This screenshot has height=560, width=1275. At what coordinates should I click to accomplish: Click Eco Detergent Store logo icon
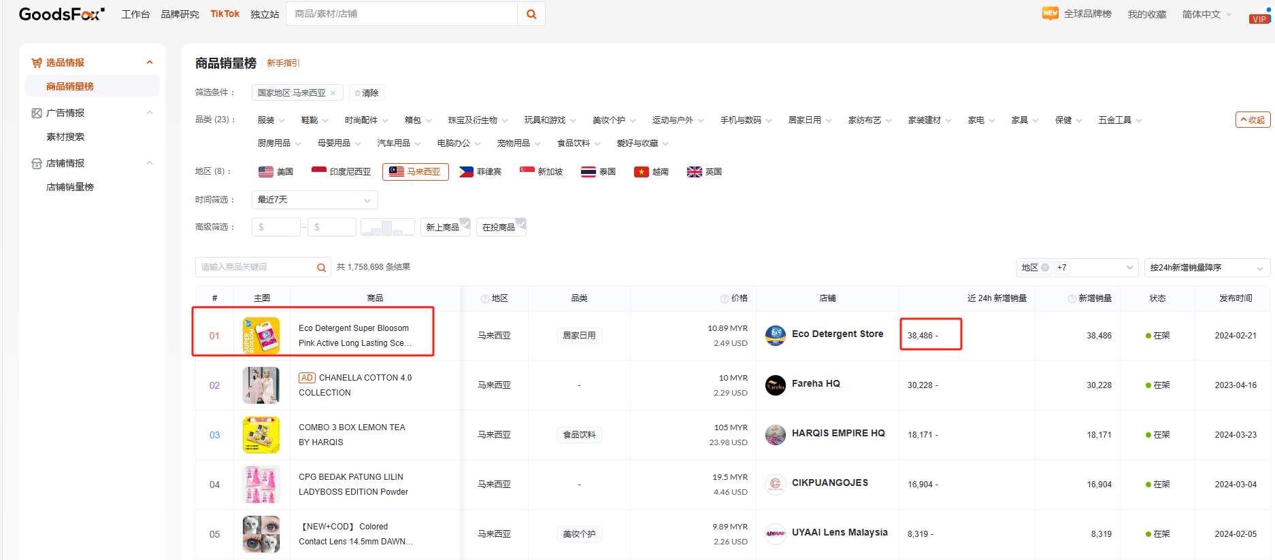(x=776, y=336)
